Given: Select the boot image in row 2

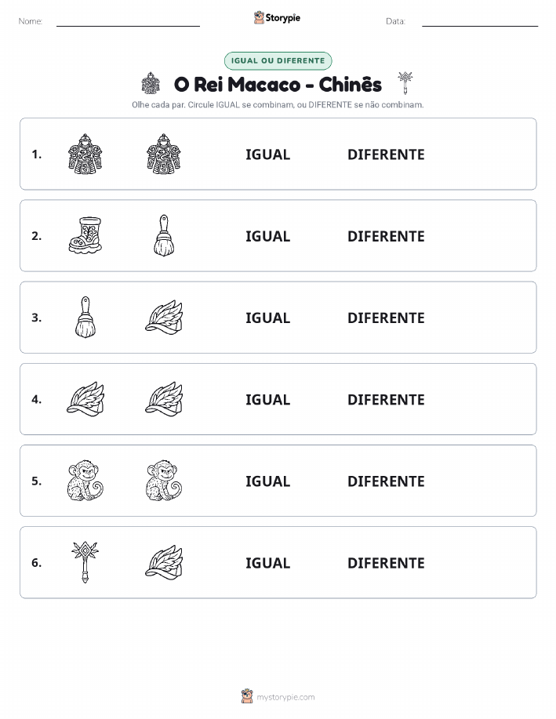Looking at the screenshot, I should 85,235.
